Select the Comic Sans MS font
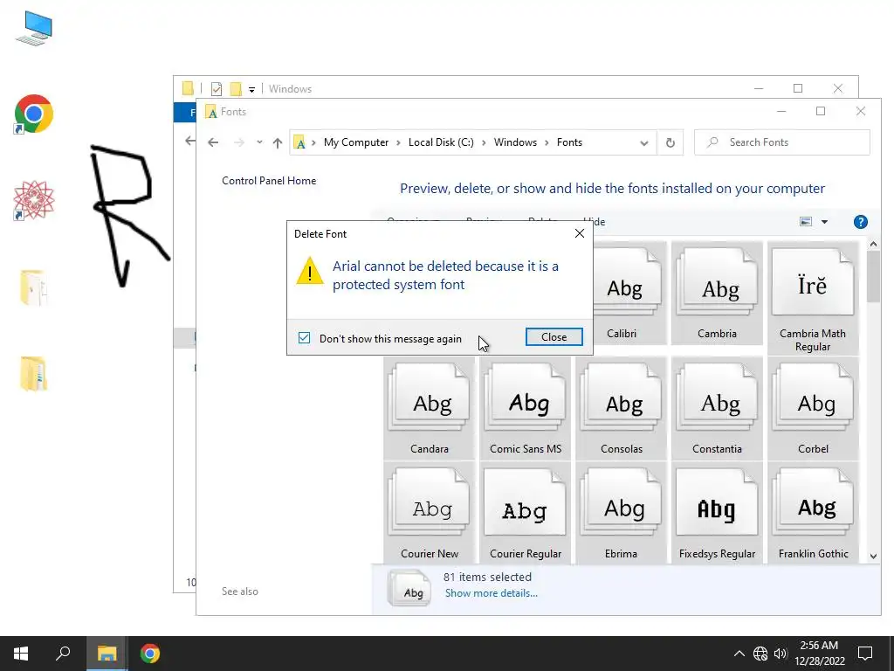894x671 pixels. 525,409
